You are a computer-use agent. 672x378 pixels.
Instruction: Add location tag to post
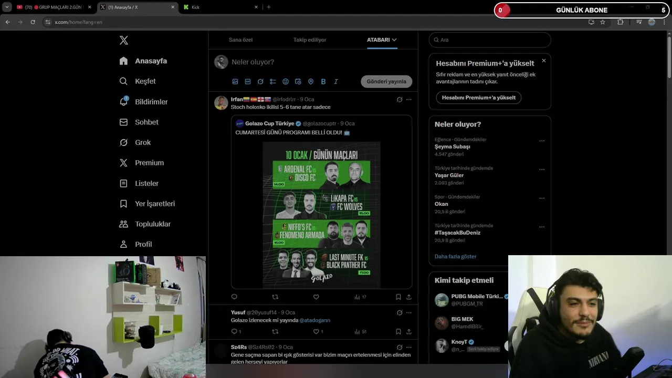[311, 81]
